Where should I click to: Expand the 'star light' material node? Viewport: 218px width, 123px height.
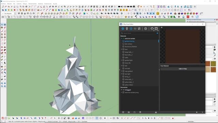[121, 74]
